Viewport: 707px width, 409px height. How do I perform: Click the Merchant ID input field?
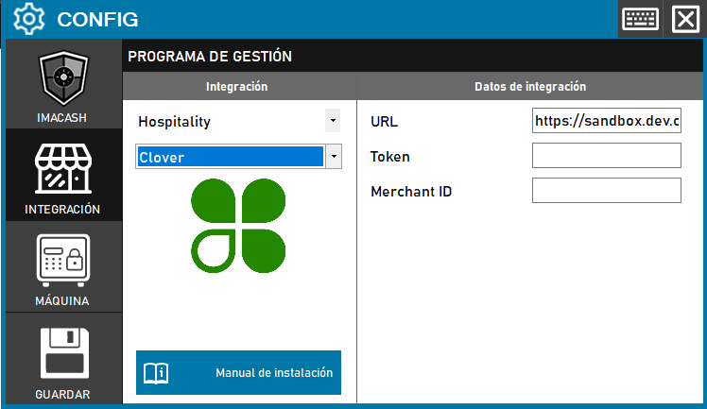coord(606,191)
